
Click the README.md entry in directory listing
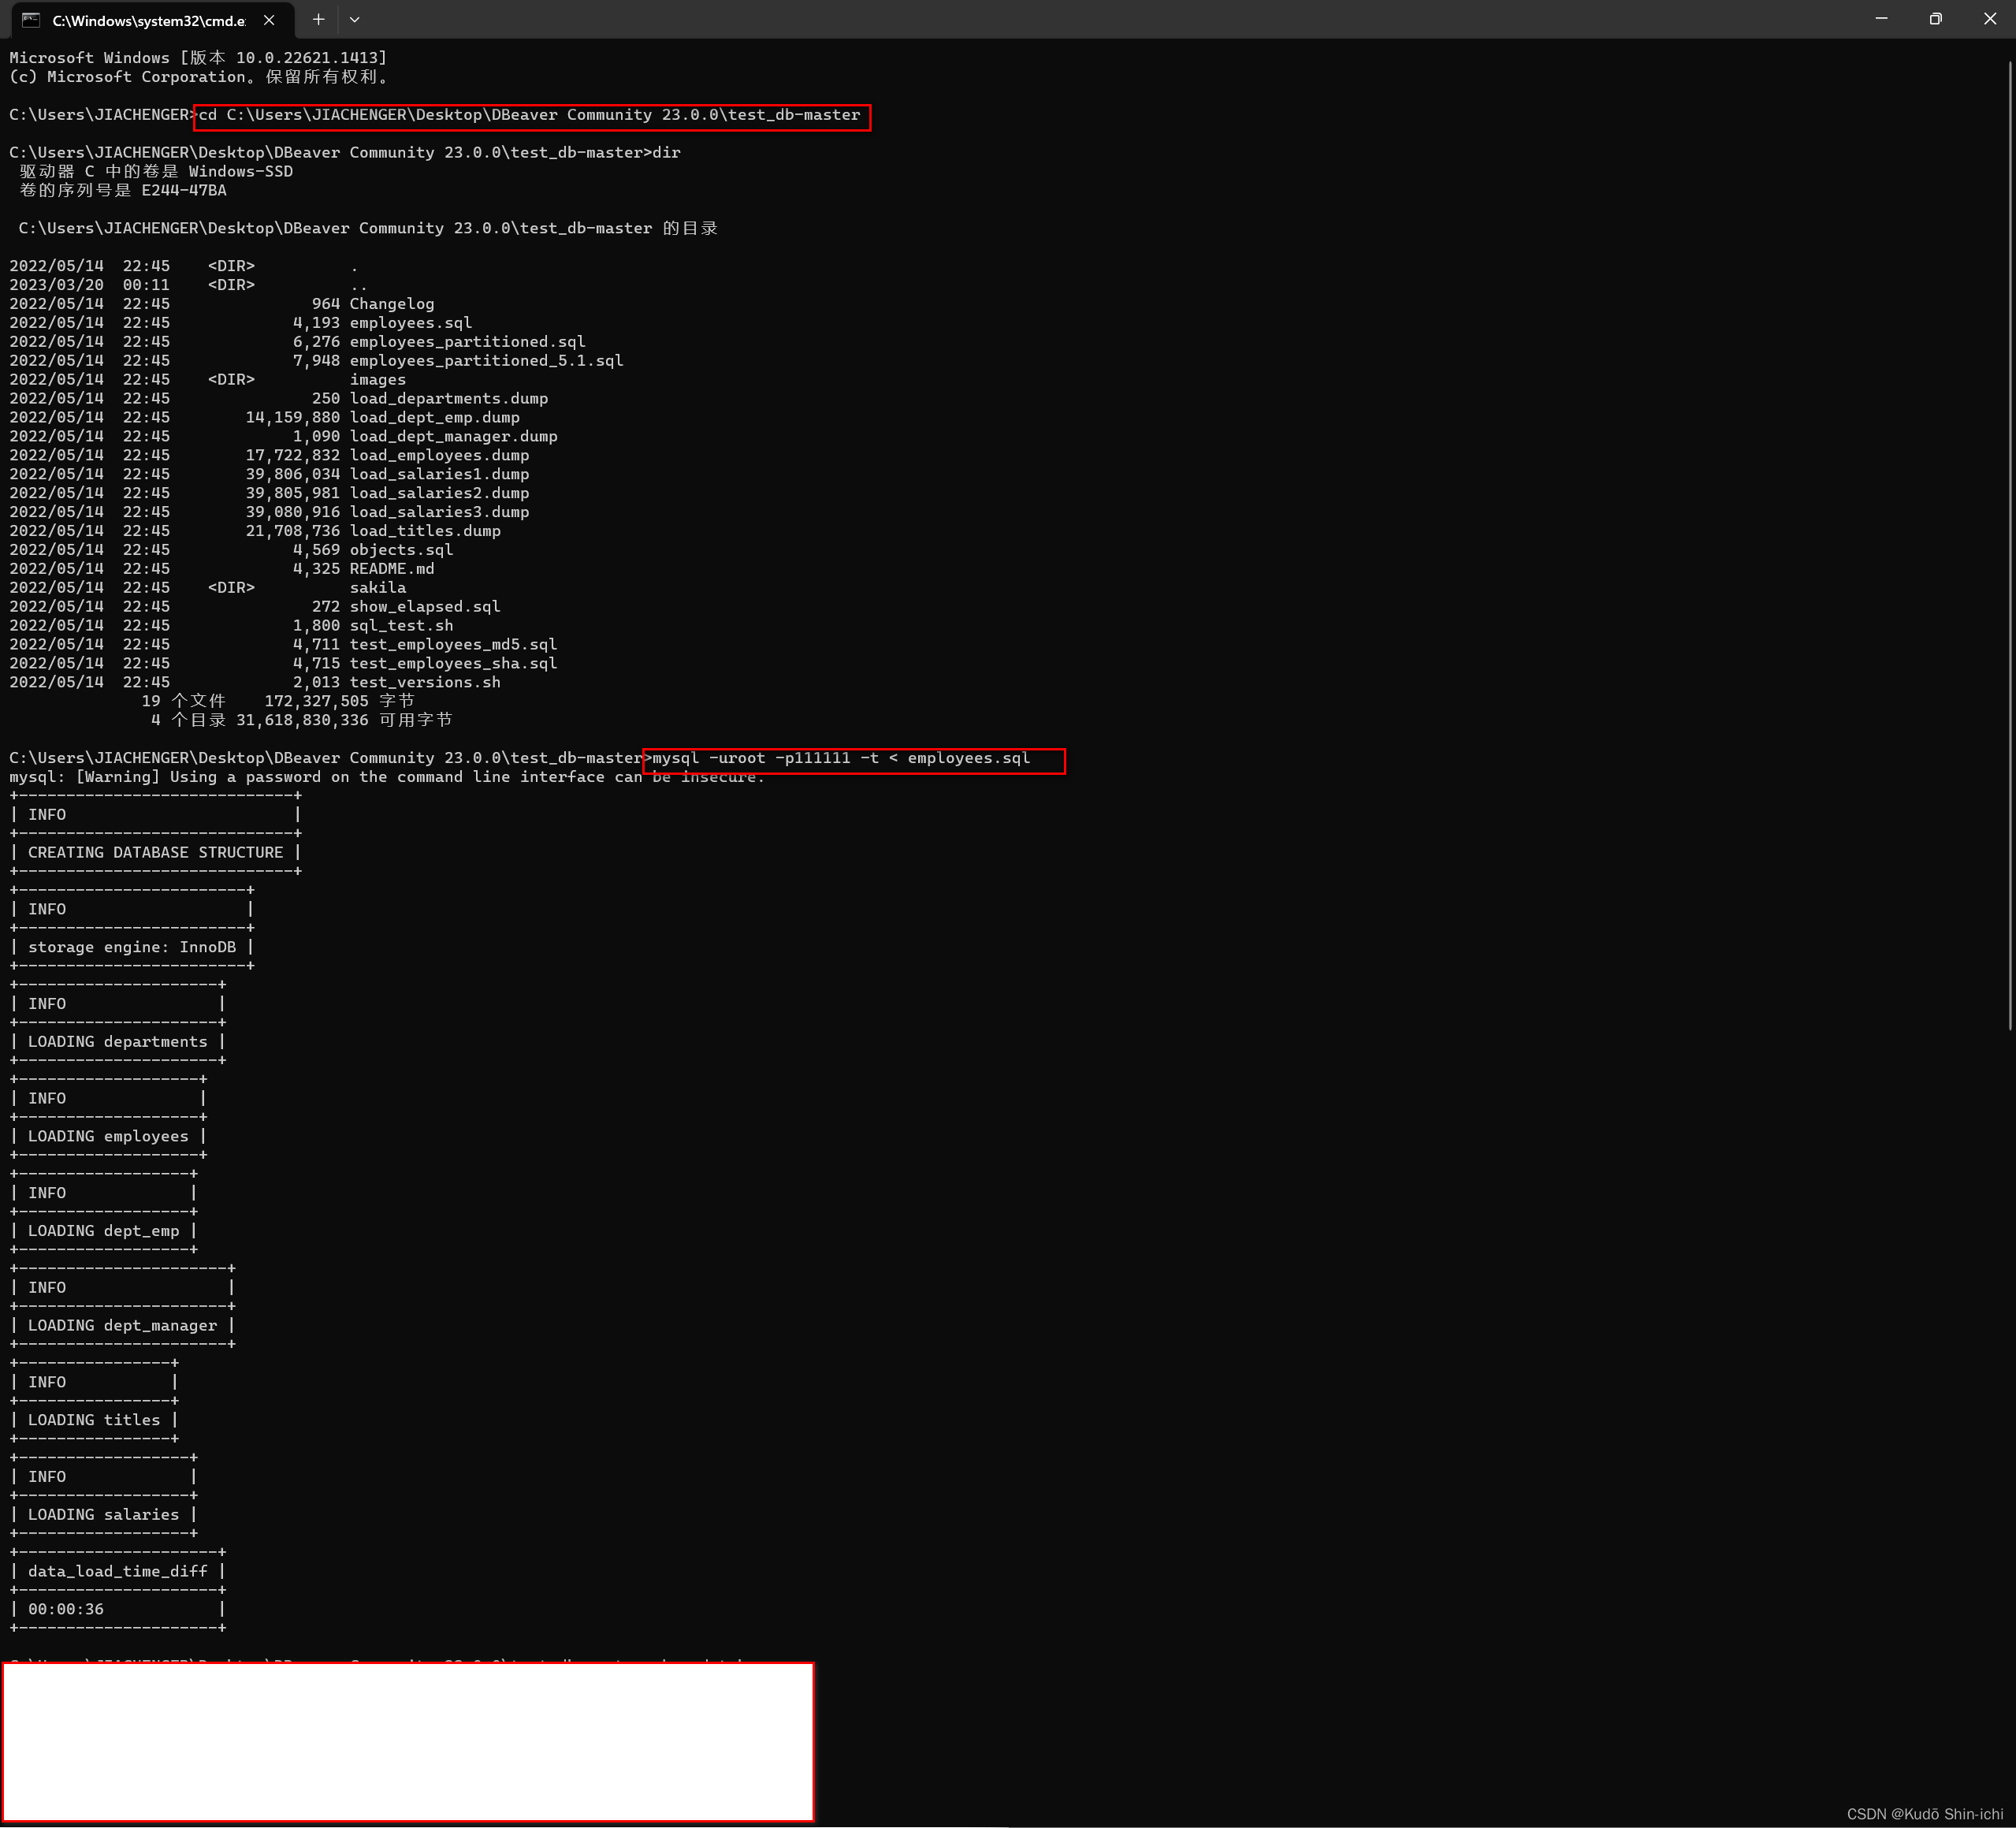(x=392, y=568)
